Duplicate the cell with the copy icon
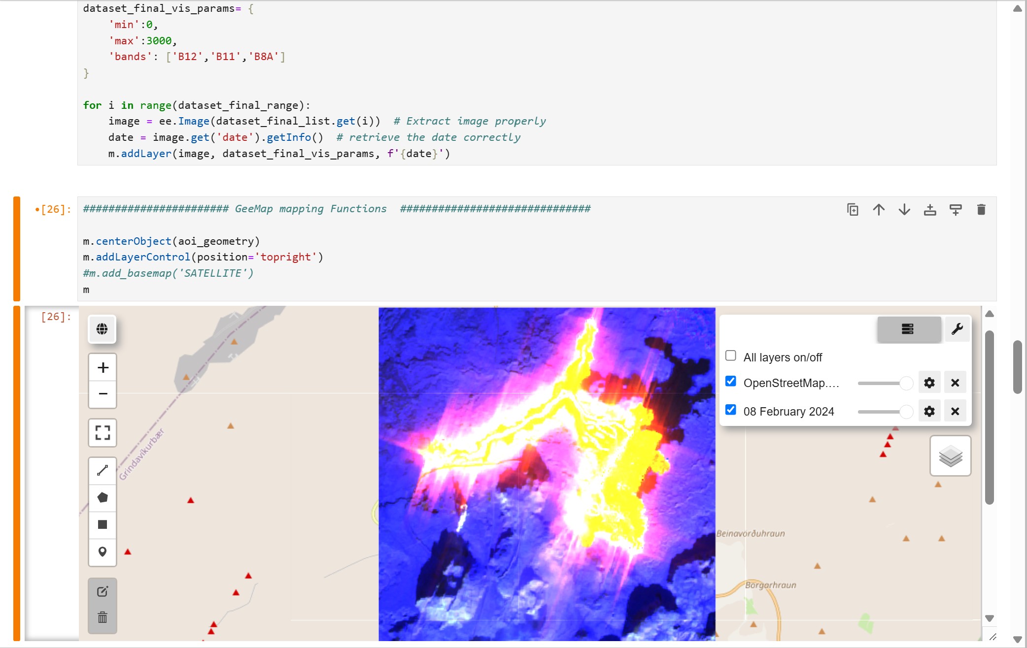This screenshot has width=1027, height=648. coord(853,210)
